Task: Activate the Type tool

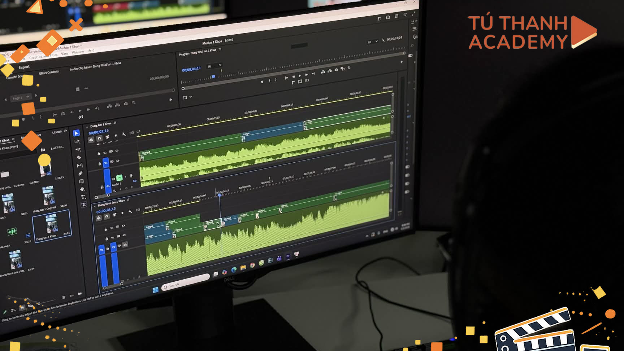Action: pyautogui.click(x=83, y=197)
